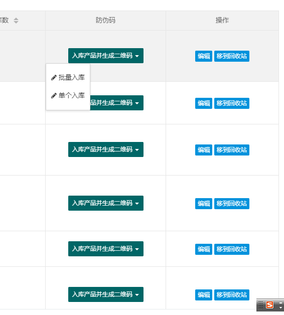The width and height of the screenshot is (284, 315).
Task: Open the Sogou input method S icon
Action: [x=269, y=305]
